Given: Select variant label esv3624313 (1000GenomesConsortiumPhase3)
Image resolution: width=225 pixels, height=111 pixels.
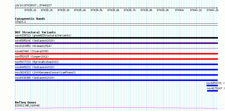Looking at the screenshot, I should (46, 72).
